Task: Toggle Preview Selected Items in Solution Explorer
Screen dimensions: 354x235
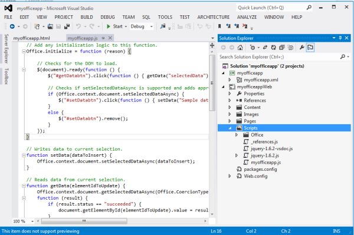Action: point(310,47)
